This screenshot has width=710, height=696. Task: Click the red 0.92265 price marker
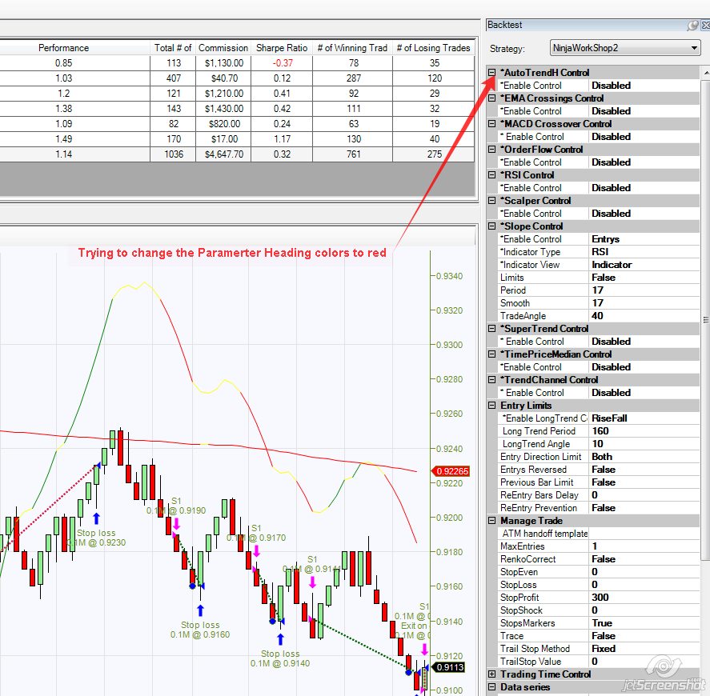point(451,471)
